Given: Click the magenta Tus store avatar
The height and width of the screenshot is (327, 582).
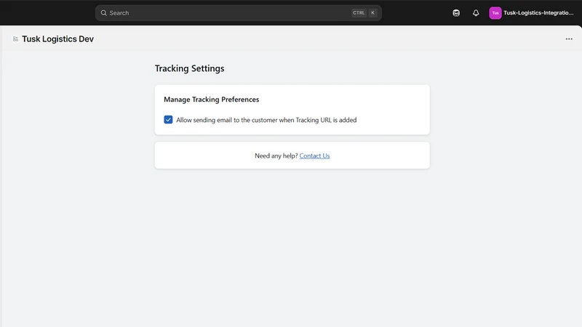Looking at the screenshot, I should coord(495,13).
